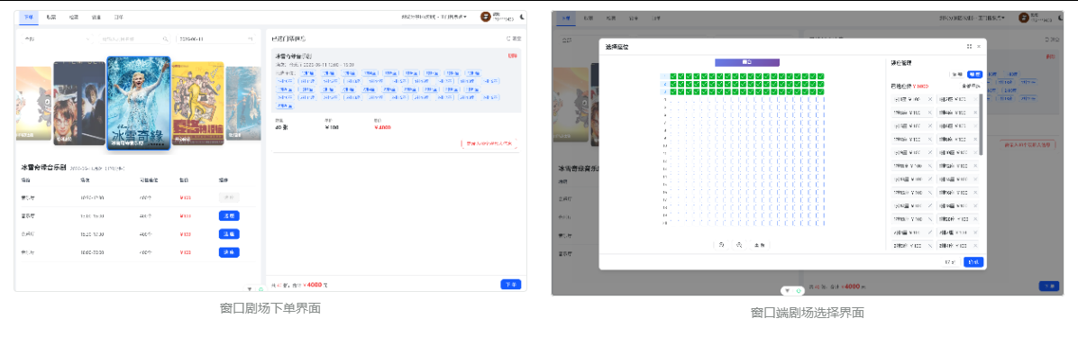Viewport: 1078px width, 337px height.
Task: Select the Harry Potter poster thumbnail
Action: tap(79, 103)
